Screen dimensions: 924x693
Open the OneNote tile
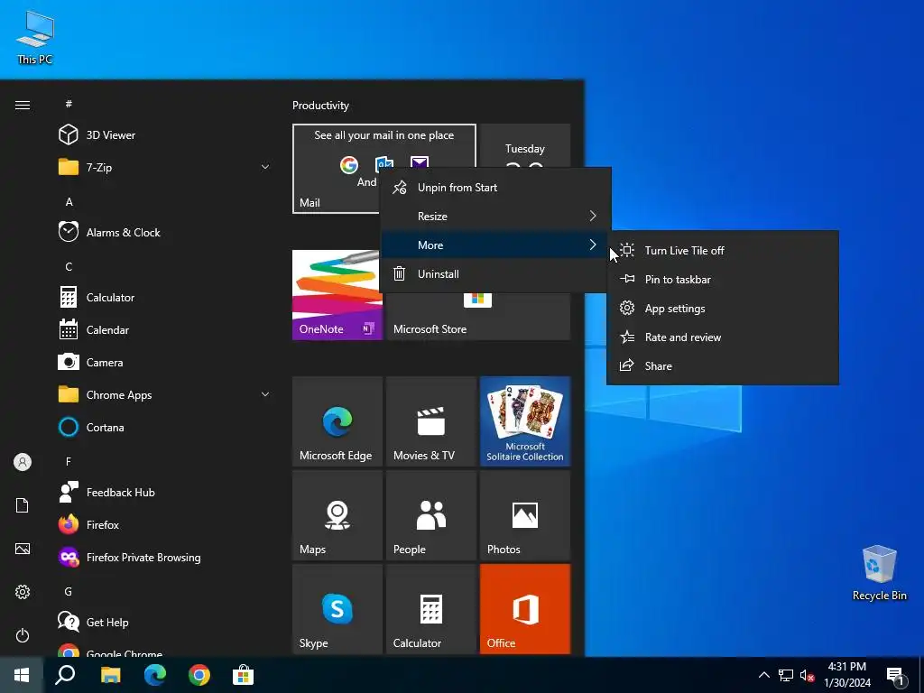(337, 295)
